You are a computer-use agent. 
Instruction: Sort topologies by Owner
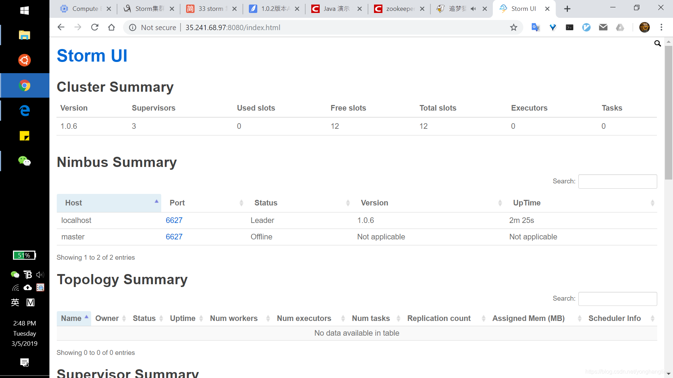(x=110, y=318)
